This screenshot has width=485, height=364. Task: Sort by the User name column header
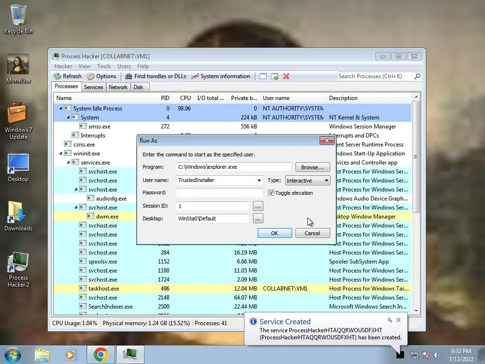pyautogui.click(x=293, y=98)
